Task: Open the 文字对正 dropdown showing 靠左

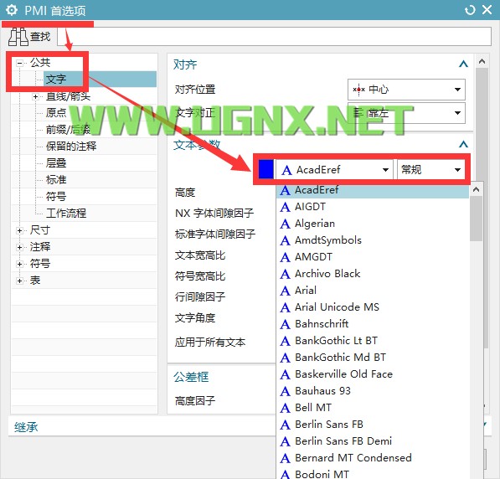Action: [406, 112]
